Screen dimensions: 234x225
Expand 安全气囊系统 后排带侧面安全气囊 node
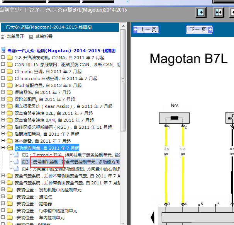click(x=3, y=182)
